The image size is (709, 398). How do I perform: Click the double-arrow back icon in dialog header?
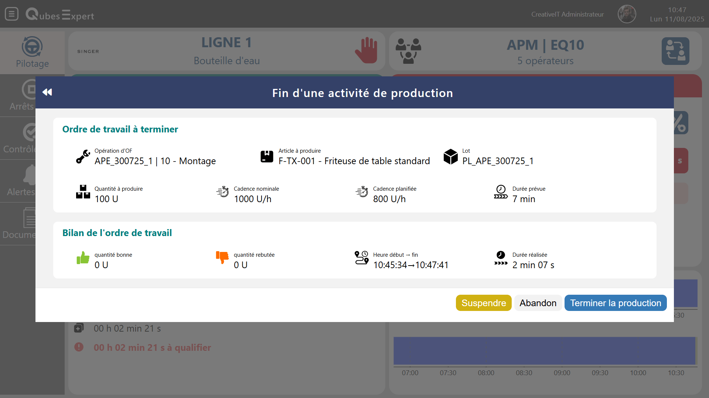click(x=47, y=92)
